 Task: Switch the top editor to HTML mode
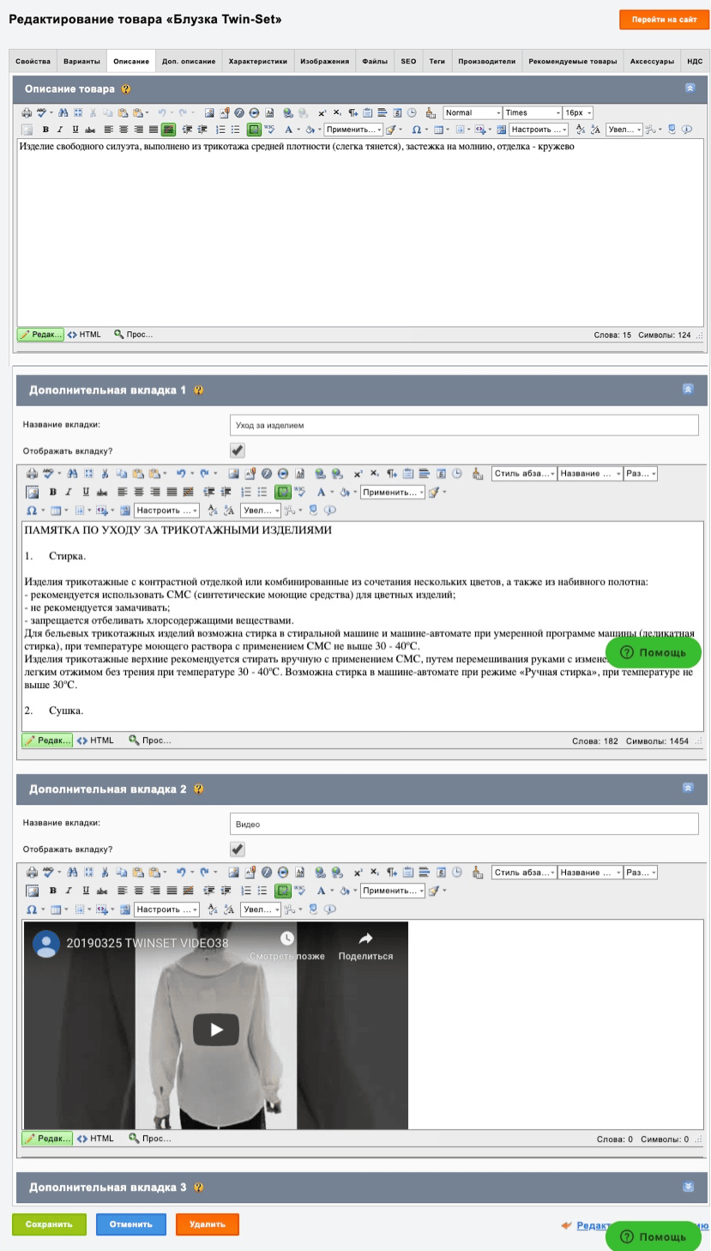coord(85,335)
